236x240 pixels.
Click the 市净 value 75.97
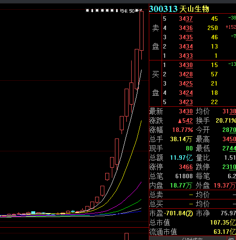pos(228,213)
